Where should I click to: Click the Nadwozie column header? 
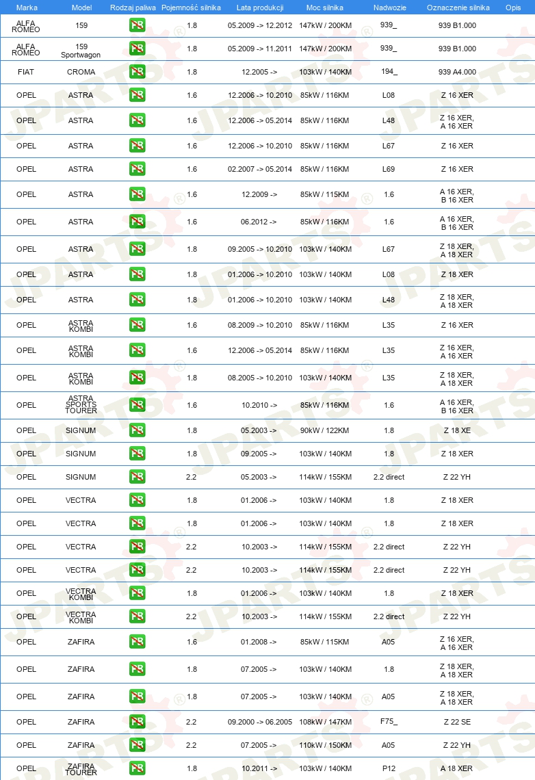click(x=390, y=8)
